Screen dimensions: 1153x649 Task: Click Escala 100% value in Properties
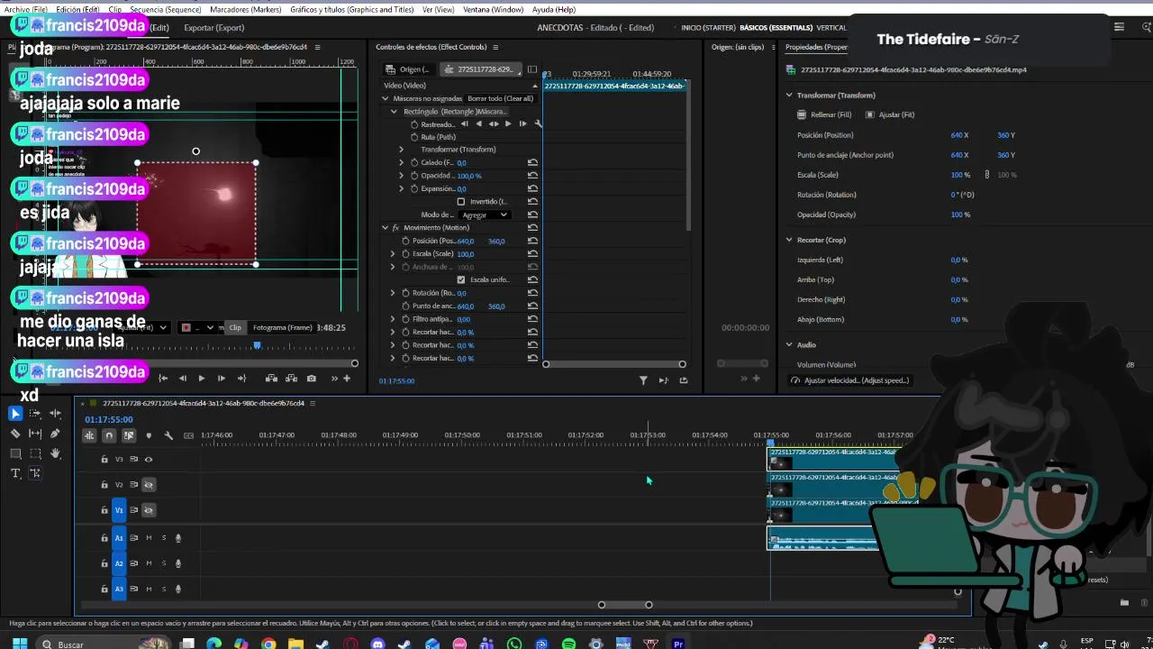click(x=960, y=175)
